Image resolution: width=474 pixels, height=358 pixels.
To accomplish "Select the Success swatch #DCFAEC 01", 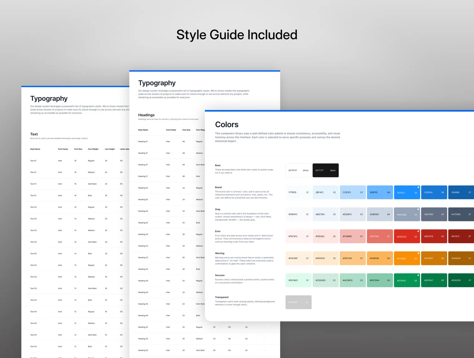I will 298,280.
